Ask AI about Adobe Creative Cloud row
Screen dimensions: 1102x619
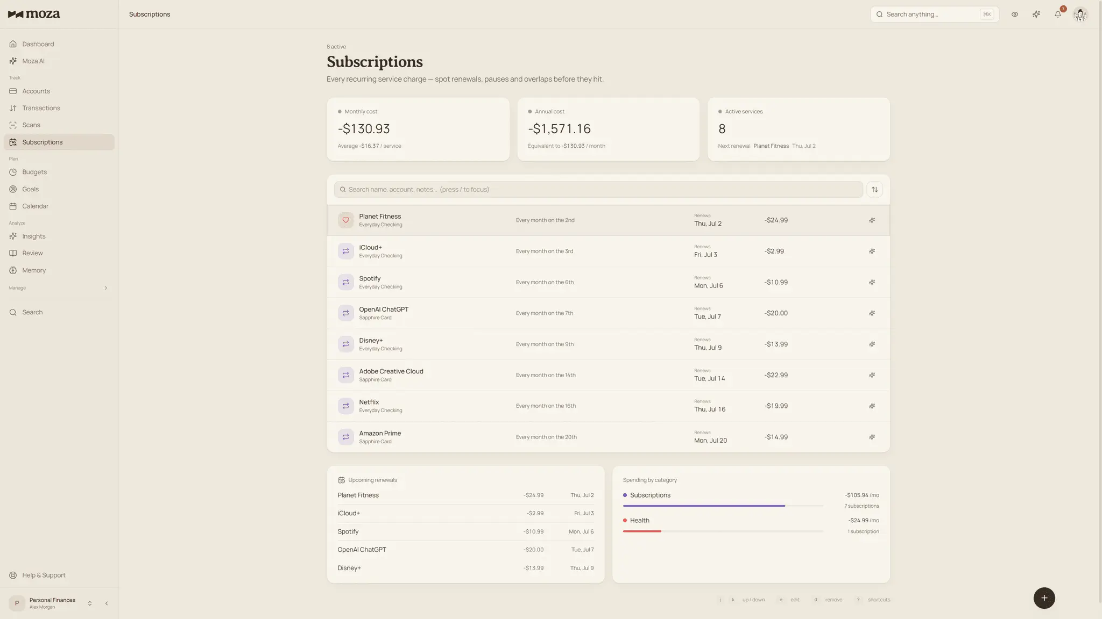(872, 375)
